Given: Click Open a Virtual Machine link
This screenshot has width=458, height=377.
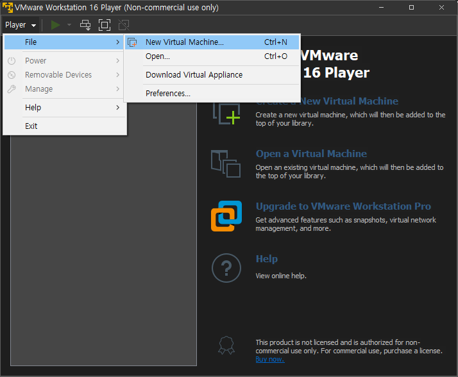Looking at the screenshot, I should pyautogui.click(x=311, y=154).
